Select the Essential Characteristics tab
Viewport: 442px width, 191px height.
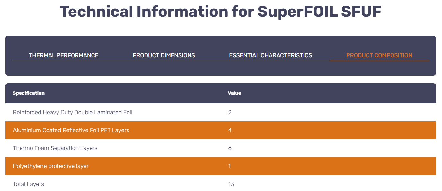[270, 55]
